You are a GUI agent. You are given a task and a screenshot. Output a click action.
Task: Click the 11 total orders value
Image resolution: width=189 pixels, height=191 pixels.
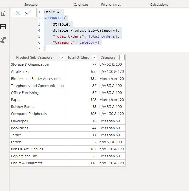94,135
